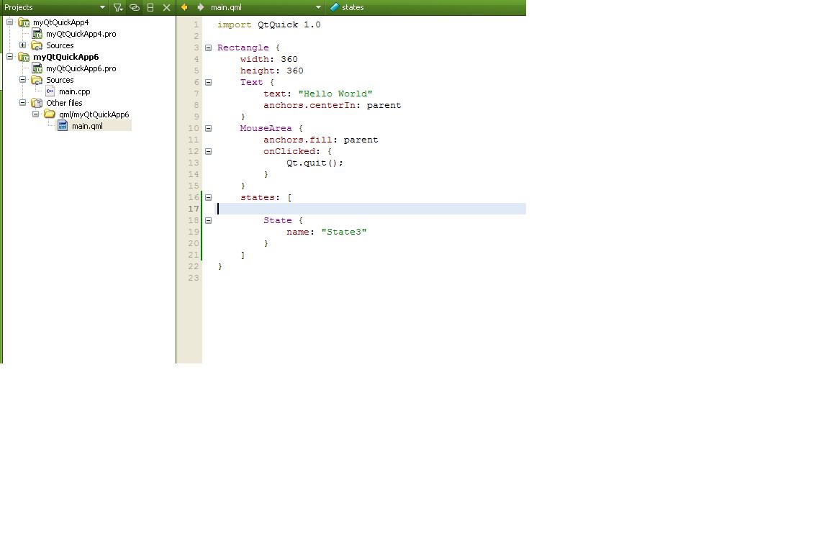This screenshot has height=552, width=819.
Task: Select the main.cpp file in tree
Action: (74, 91)
